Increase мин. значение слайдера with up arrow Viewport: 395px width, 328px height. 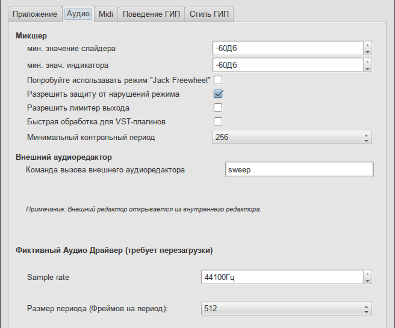[x=367, y=45]
